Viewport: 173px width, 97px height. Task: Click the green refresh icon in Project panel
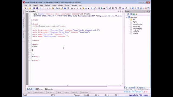134,14
